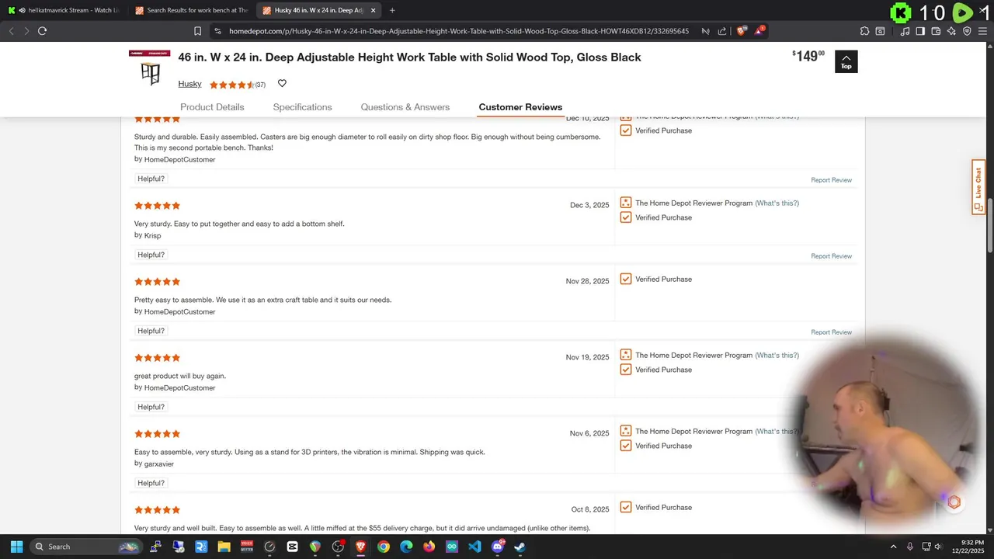This screenshot has height=559, width=994.
Task: Open site settings icon beside homedepot.com URL
Action: tap(217, 31)
